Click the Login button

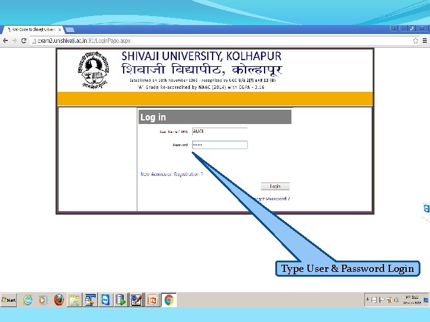click(x=275, y=186)
